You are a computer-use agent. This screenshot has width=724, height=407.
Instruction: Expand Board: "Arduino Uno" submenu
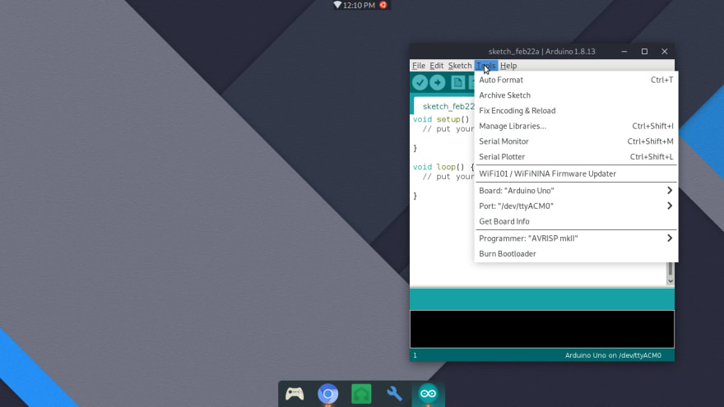tap(576, 191)
